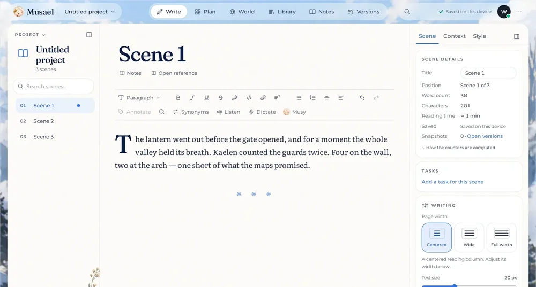The width and height of the screenshot is (536, 287).
Task: Listen to the scene read aloud
Action: pyautogui.click(x=228, y=112)
